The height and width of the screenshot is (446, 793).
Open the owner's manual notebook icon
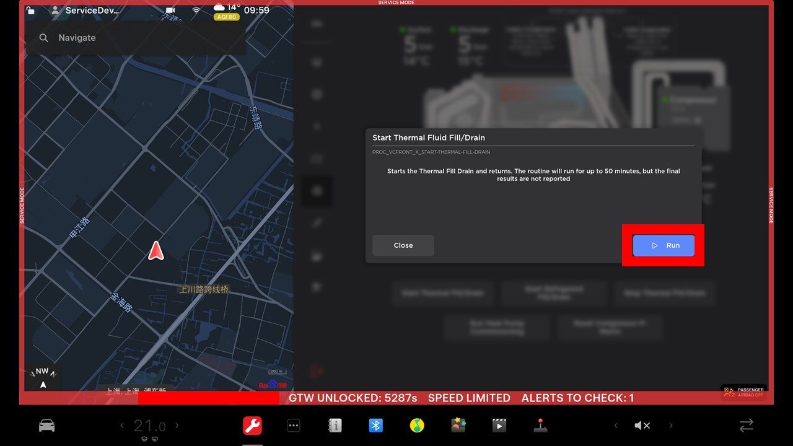pos(335,426)
